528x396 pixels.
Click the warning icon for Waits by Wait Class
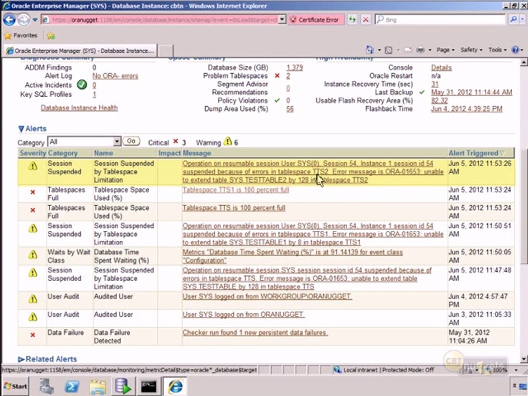coord(32,255)
